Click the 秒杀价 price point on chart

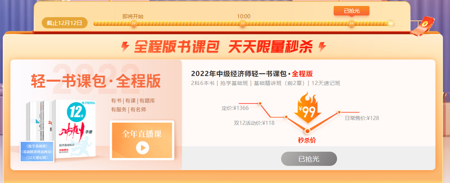click(307, 131)
